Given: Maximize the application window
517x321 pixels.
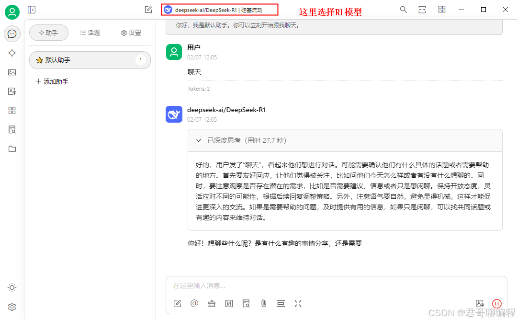Looking at the screenshot, I should [483, 10].
